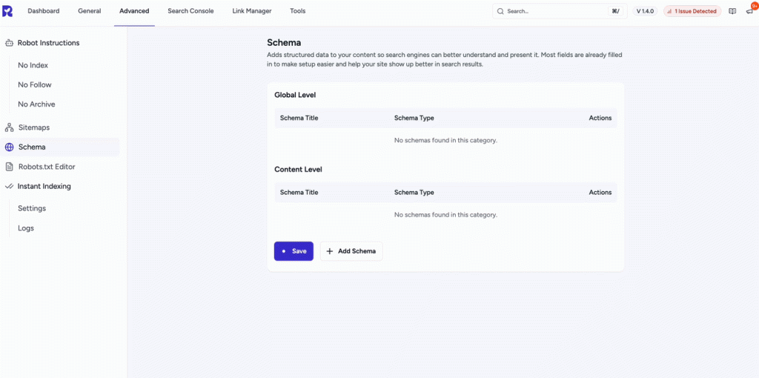Click Schema Type header under Global Level

point(414,118)
